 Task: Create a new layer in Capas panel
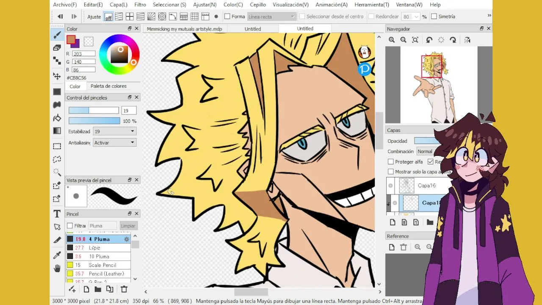click(x=393, y=222)
